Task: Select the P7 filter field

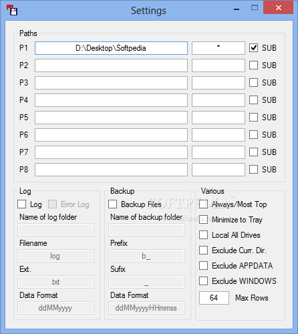Action: click(x=218, y=152)
